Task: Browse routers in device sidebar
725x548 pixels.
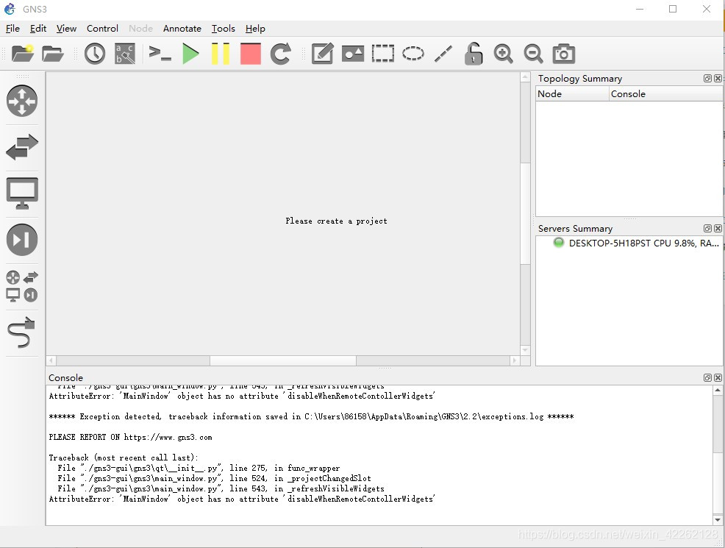Action: pos(22,101)
